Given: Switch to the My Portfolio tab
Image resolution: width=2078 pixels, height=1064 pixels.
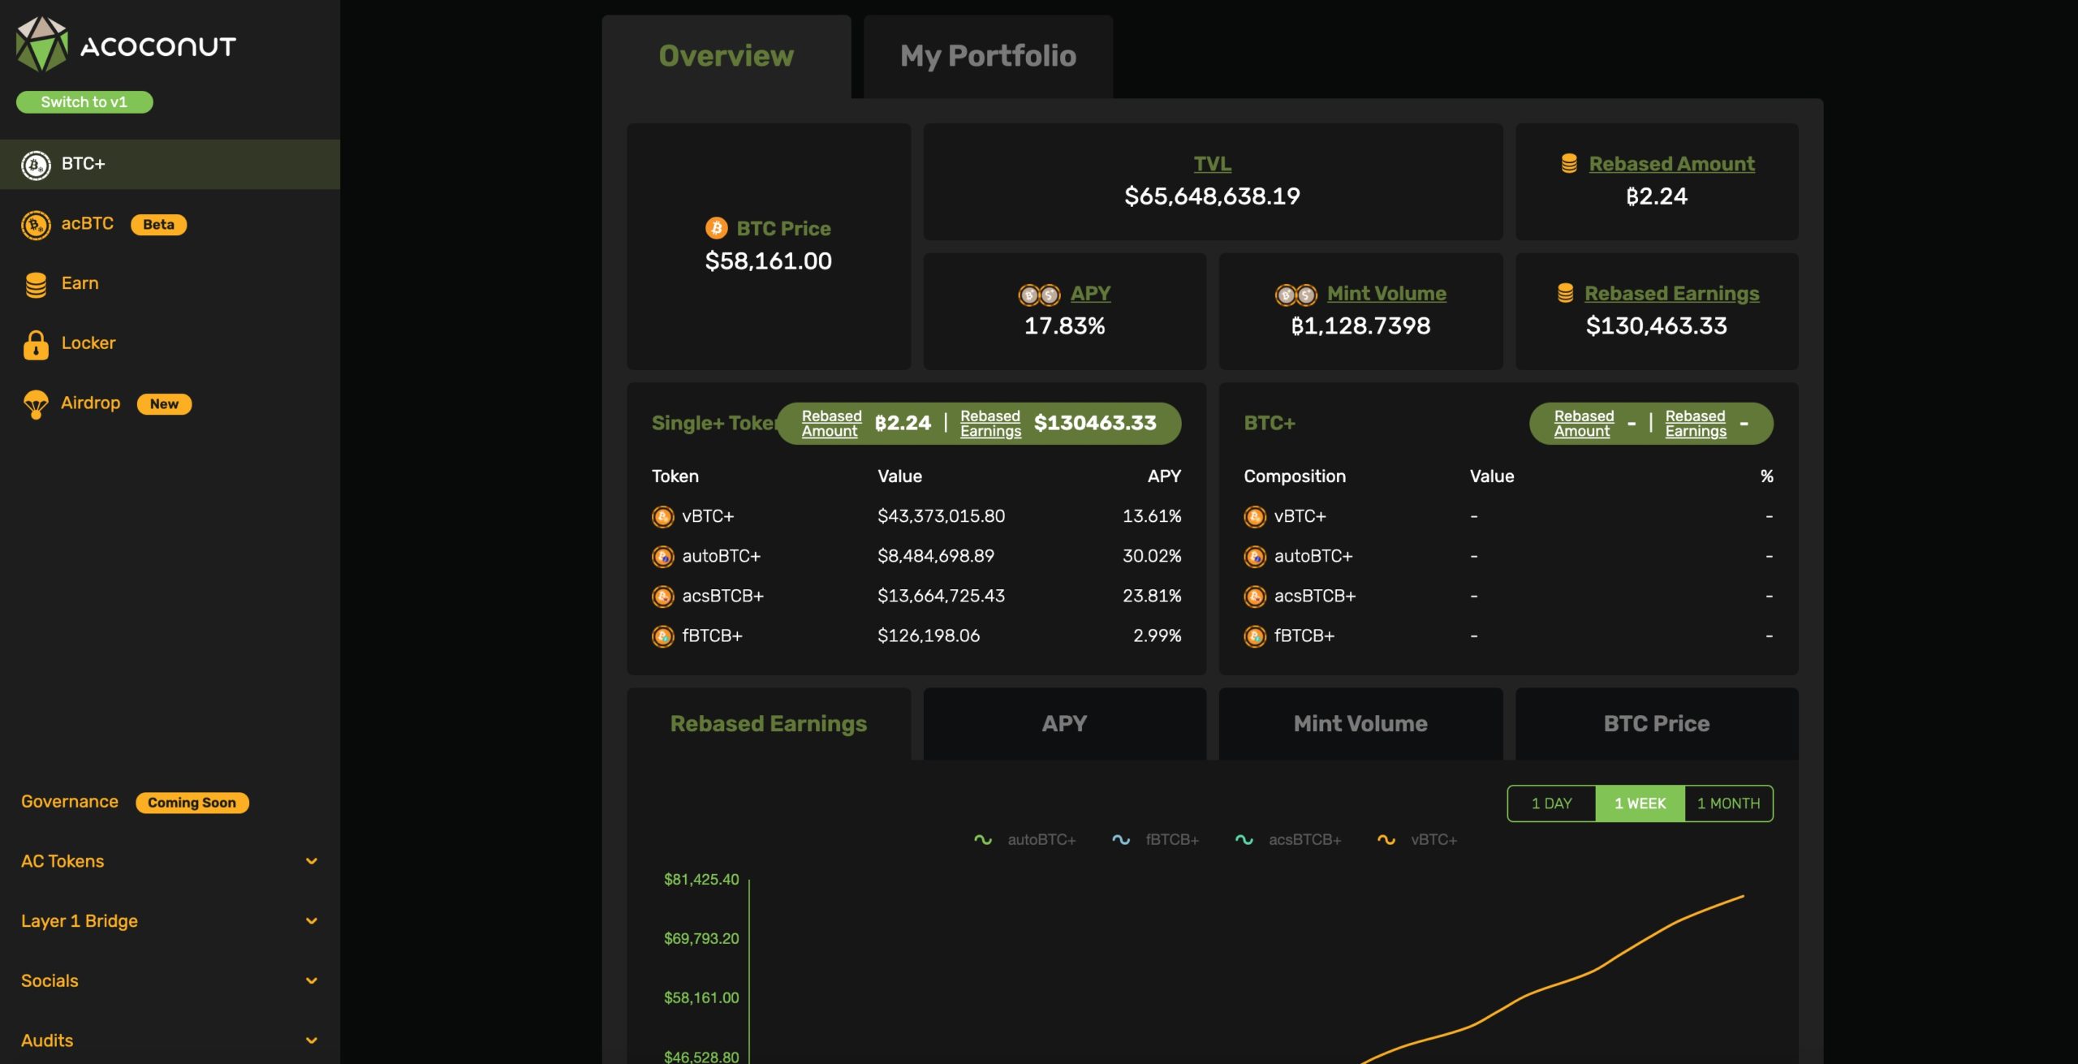Looking at the screenshot, I should (987, 56).
